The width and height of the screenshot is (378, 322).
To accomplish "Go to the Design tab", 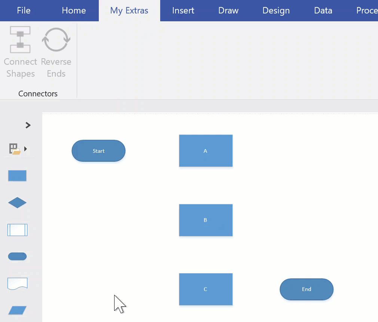I will coord(276,10).
